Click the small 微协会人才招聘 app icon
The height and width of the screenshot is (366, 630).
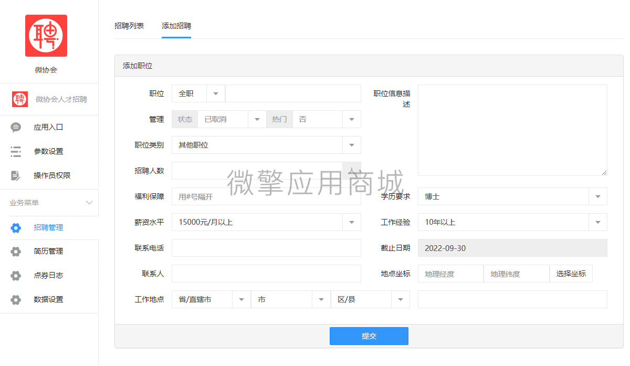coord(20,99)
